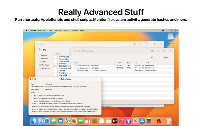Screen dimensions: 202x126
Task: Open the lightning actions menu in Disk Activity
Action: point(165,51)
